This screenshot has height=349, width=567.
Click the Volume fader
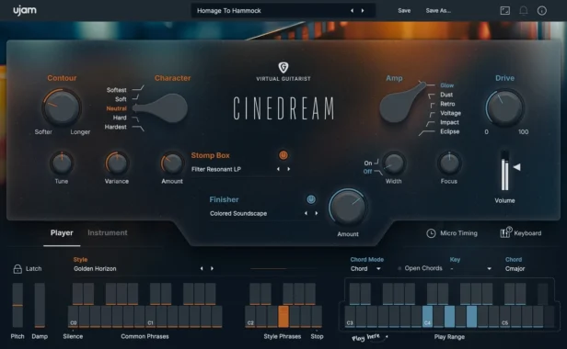click(504, 171)
